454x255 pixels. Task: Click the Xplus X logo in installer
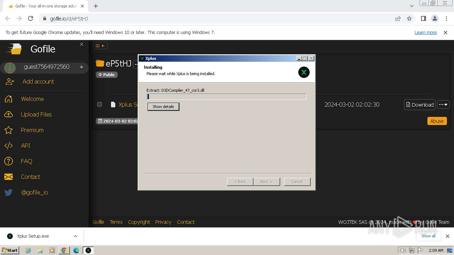(x=304, y=72)
